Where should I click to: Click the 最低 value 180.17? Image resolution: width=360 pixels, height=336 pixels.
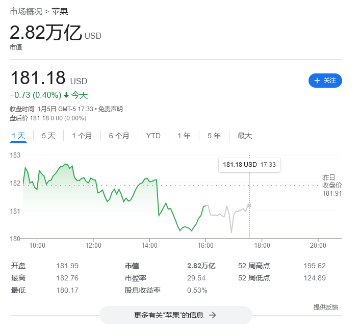[x=67, y=290]
